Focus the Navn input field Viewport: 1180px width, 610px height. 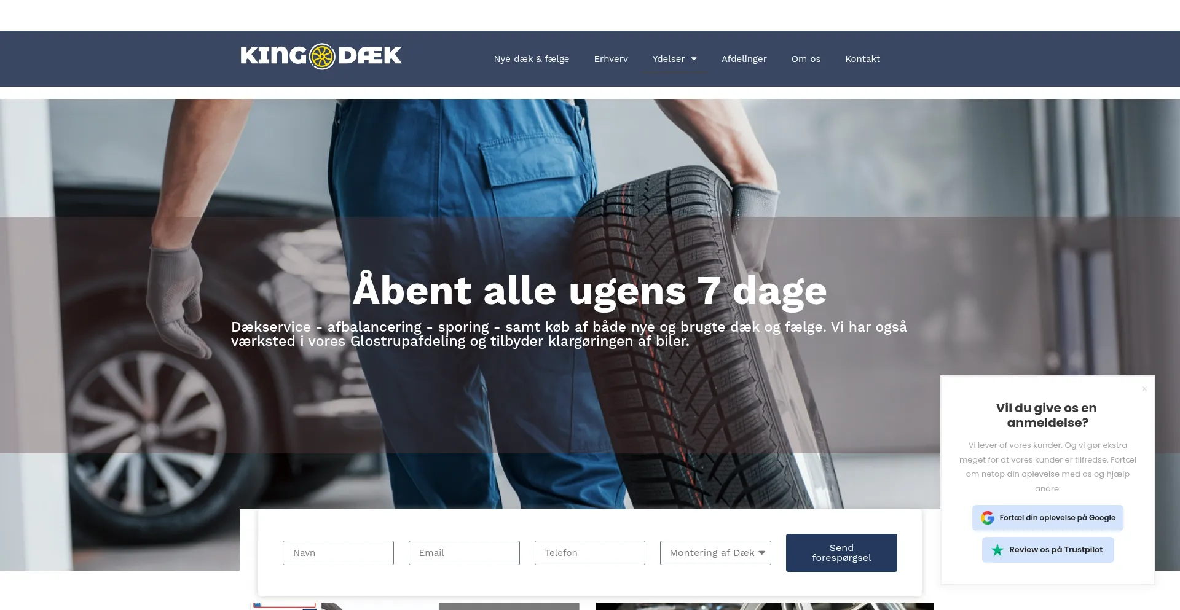coord(338,553)
